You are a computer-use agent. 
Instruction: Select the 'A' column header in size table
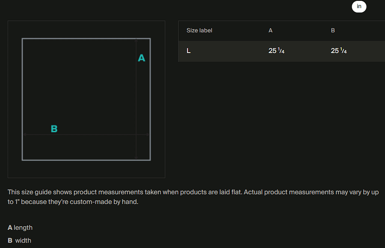coord(270,30)
